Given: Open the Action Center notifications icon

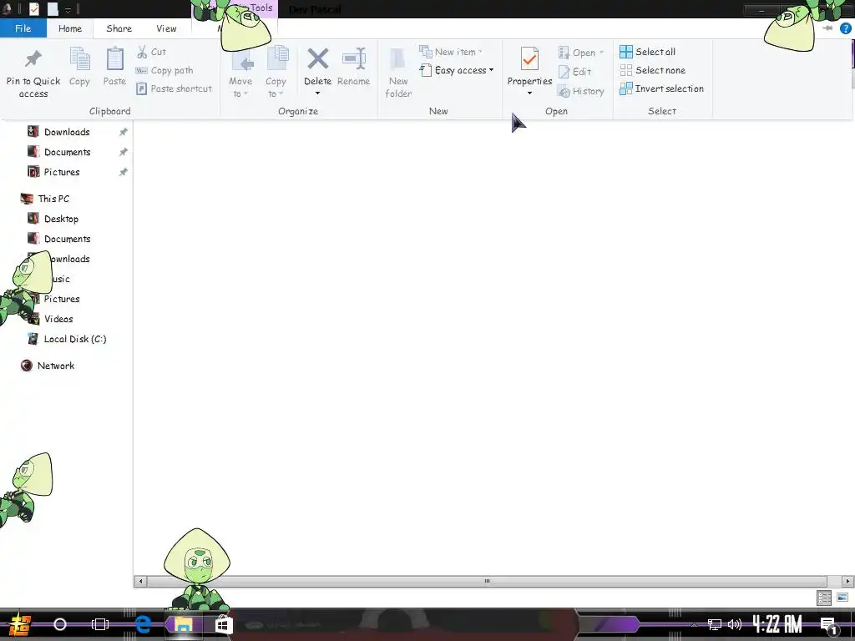Looking at the screenshot, I should click(829, 625).
